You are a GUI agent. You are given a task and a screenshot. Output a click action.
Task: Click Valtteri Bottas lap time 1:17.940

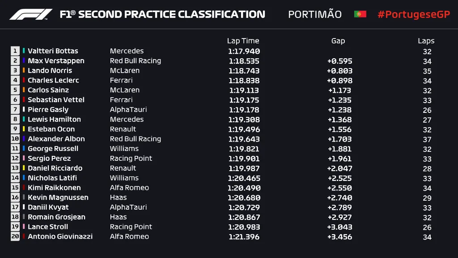click(x=244, y=51)
